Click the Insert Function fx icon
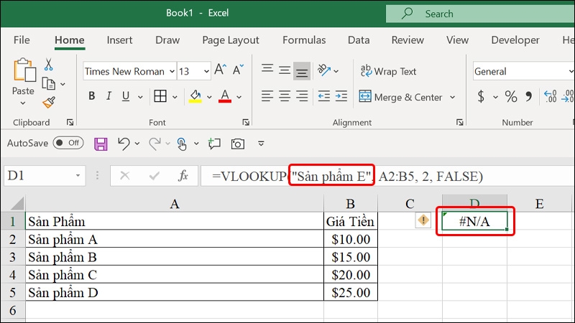The width and height of the screenshot is (575, 323). click(x=183, y=176)
